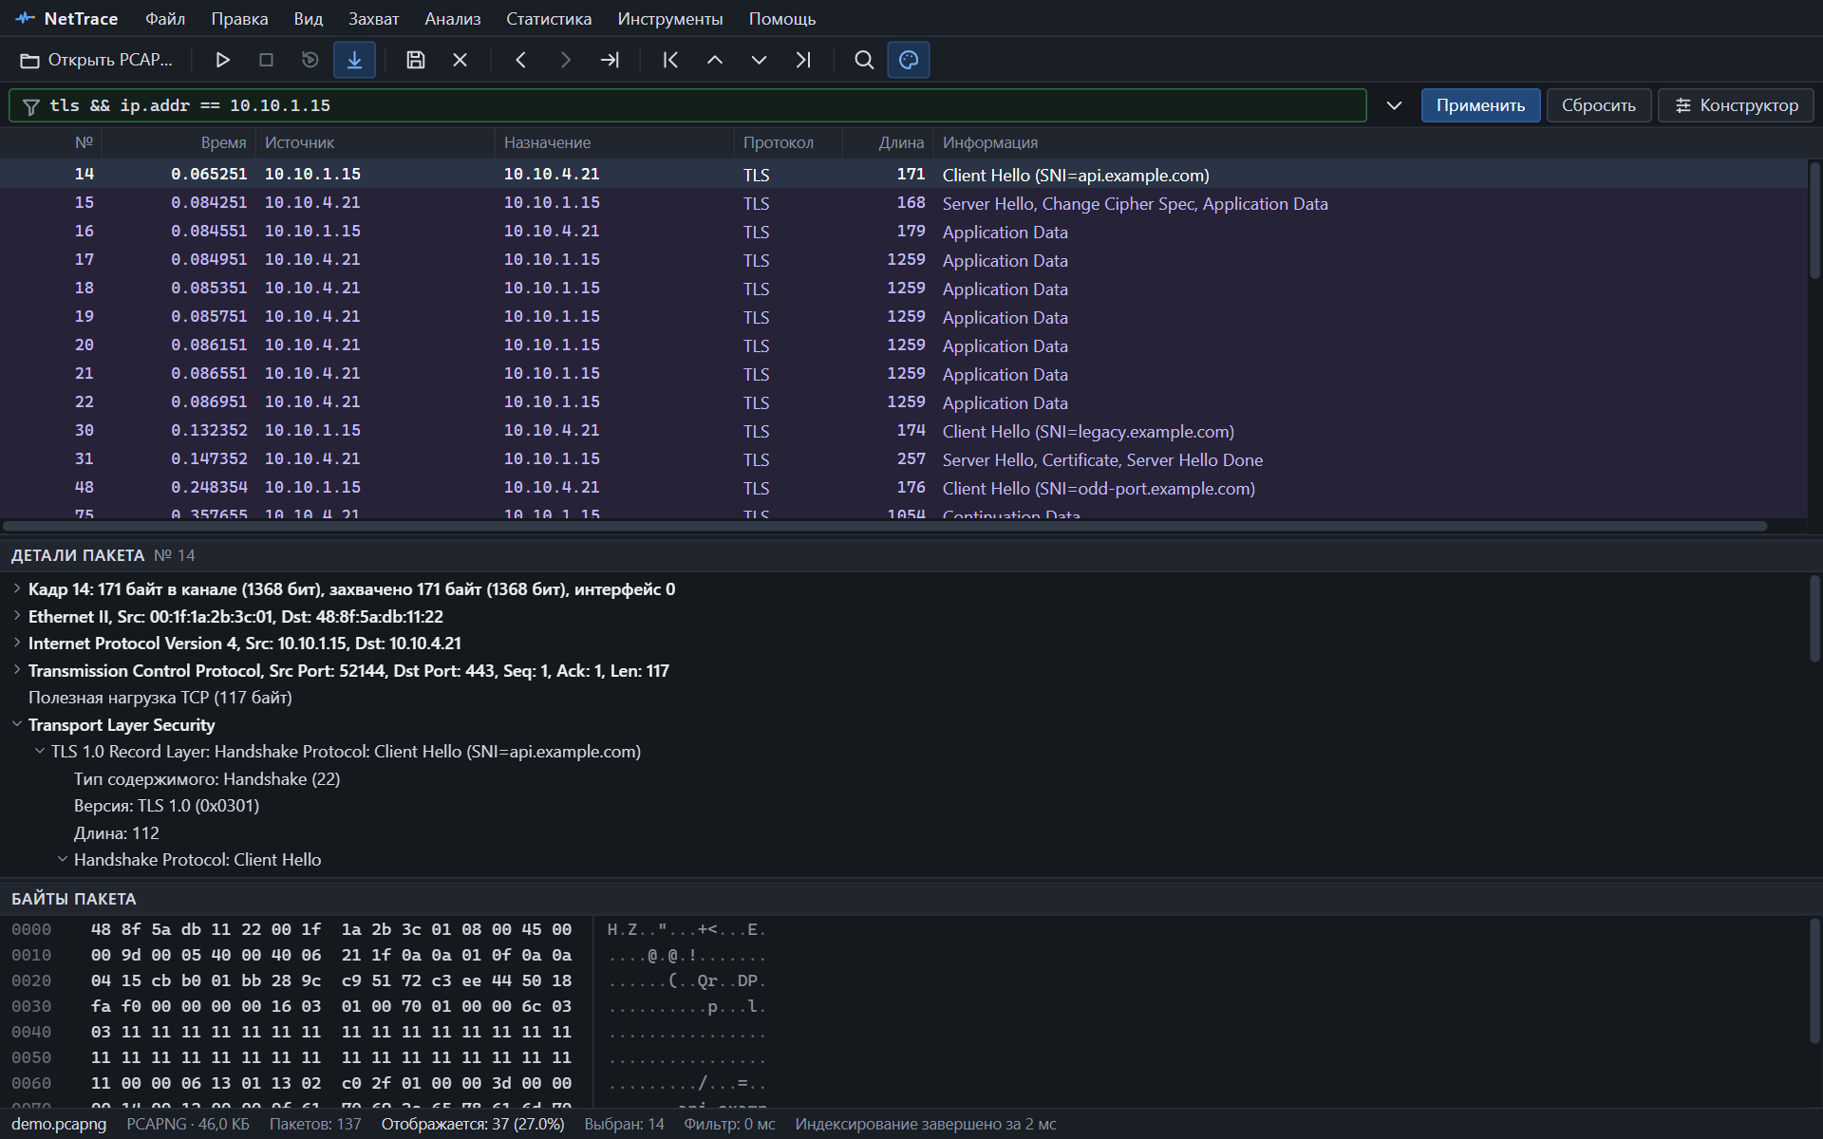
Task: Open the Открыть PCAP... button
Action: (96, 60)
